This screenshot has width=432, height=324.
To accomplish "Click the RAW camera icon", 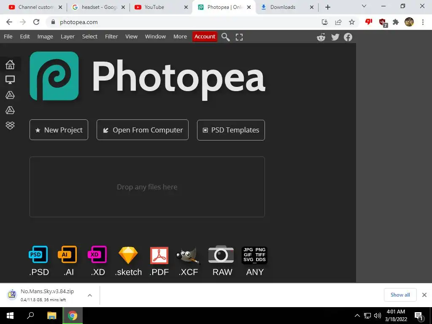I will coord(221,254).
